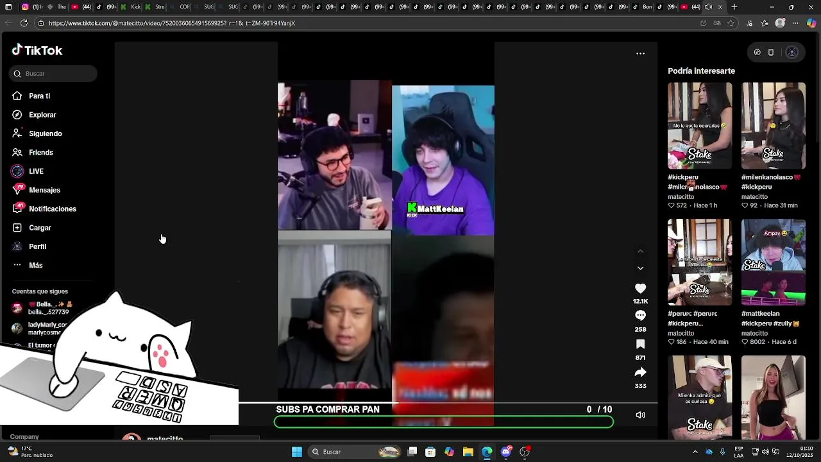Click the taskbar Buscar search box
This screenshot has width=821, height=462.
[x=355, y=452]
